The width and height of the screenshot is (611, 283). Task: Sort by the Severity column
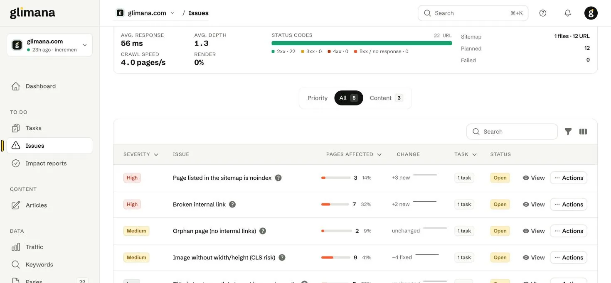click(x=141, y=154)
